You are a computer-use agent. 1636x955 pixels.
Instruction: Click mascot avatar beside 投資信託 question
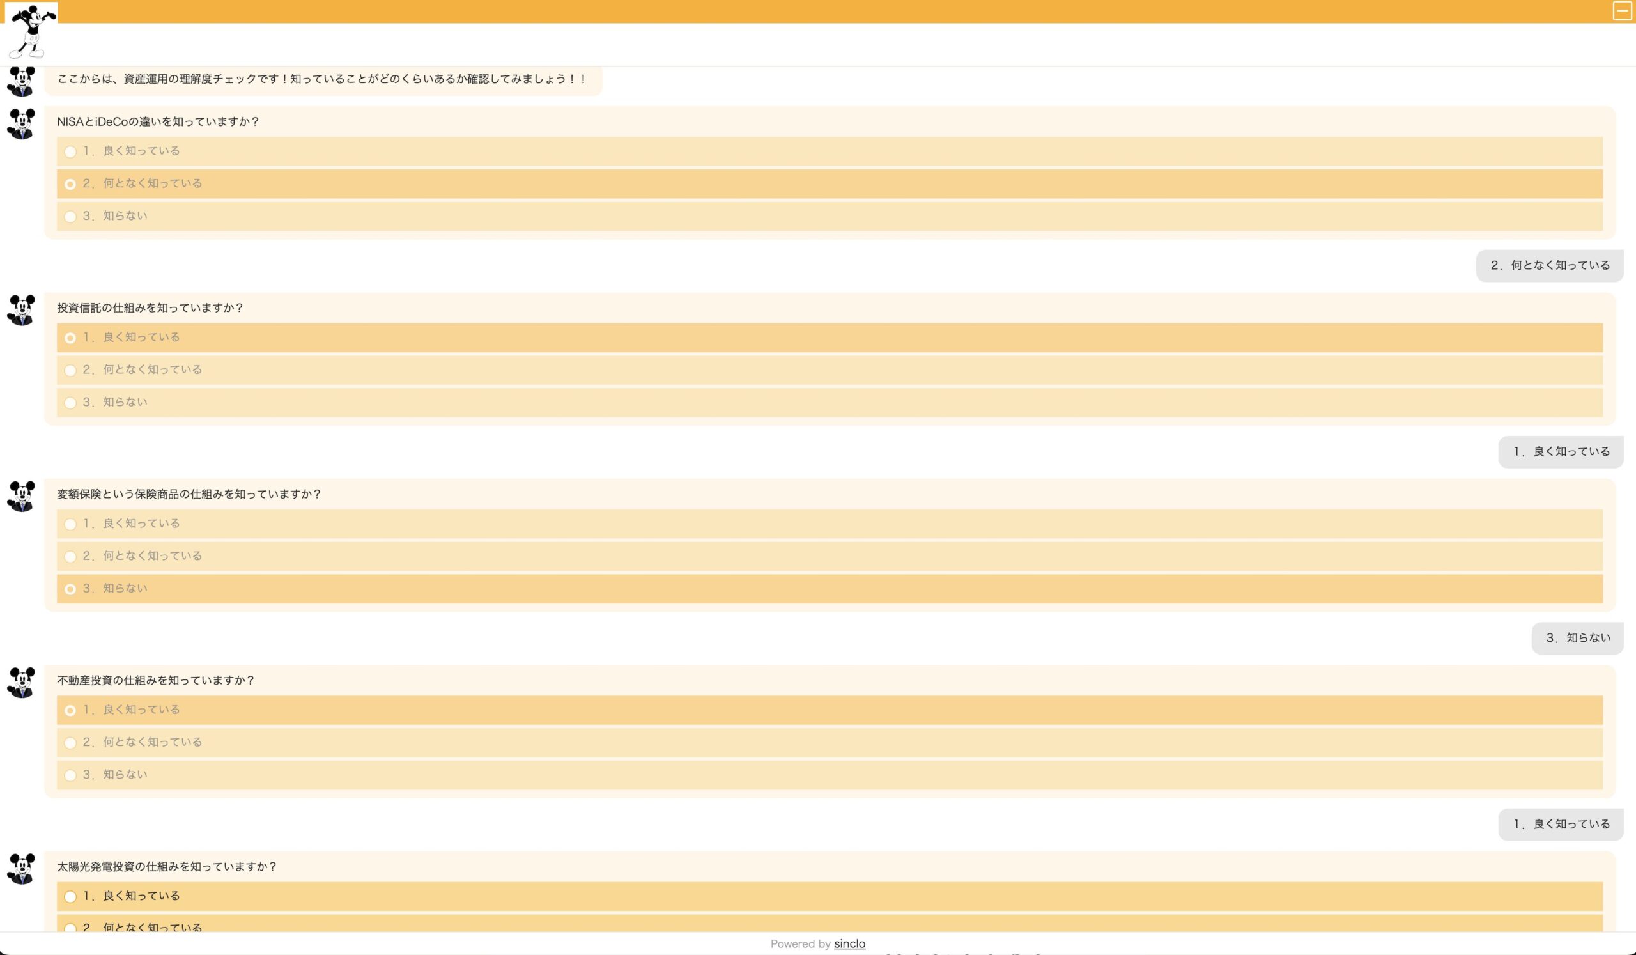[22, 309]
